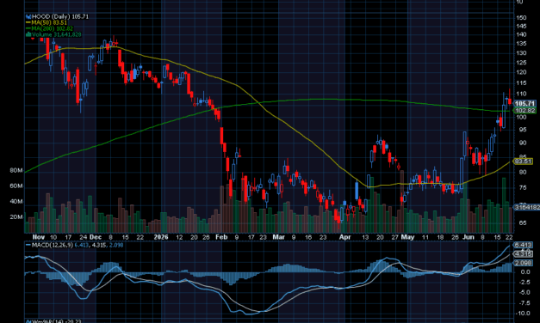Click the "Apr" date axis label
Viewport: 540px width, 323px height.
(x=344, y=237)
